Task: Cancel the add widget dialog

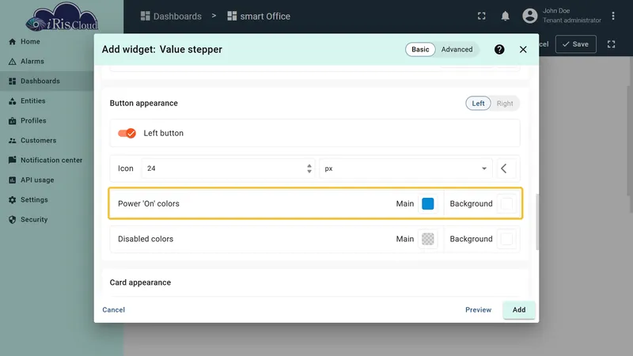Action: (113, 309)
